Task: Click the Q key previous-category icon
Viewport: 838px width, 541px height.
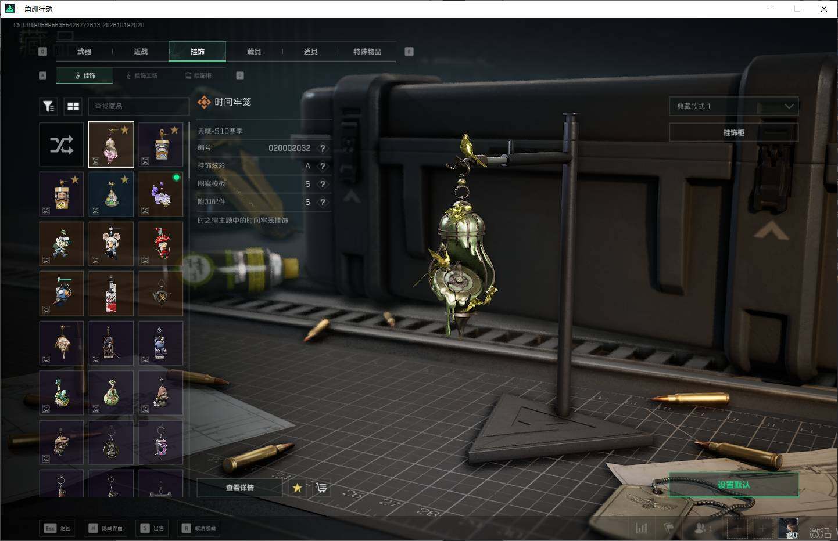Action: pos(42,52)
